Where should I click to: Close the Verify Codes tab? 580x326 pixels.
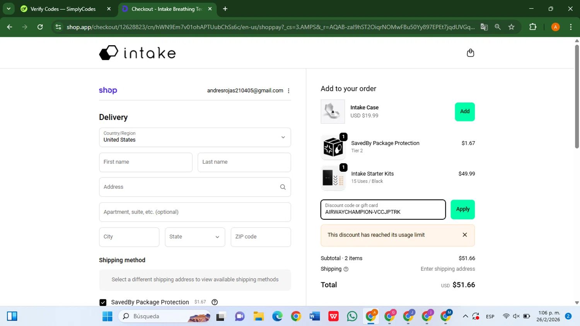109,9
